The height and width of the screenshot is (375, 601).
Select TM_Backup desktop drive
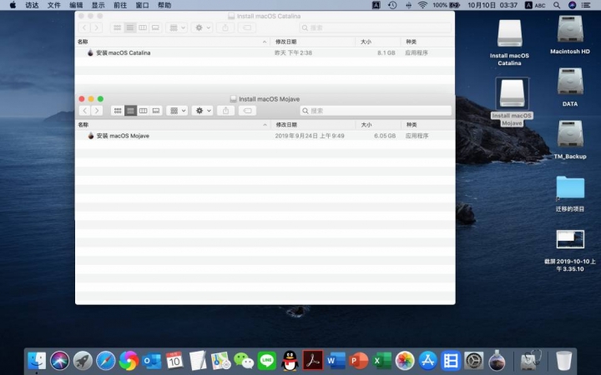(x=570, y=134)
